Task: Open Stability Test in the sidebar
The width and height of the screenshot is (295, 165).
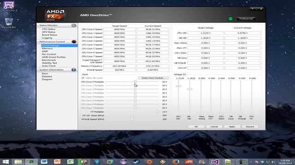Action: (49, 63)
